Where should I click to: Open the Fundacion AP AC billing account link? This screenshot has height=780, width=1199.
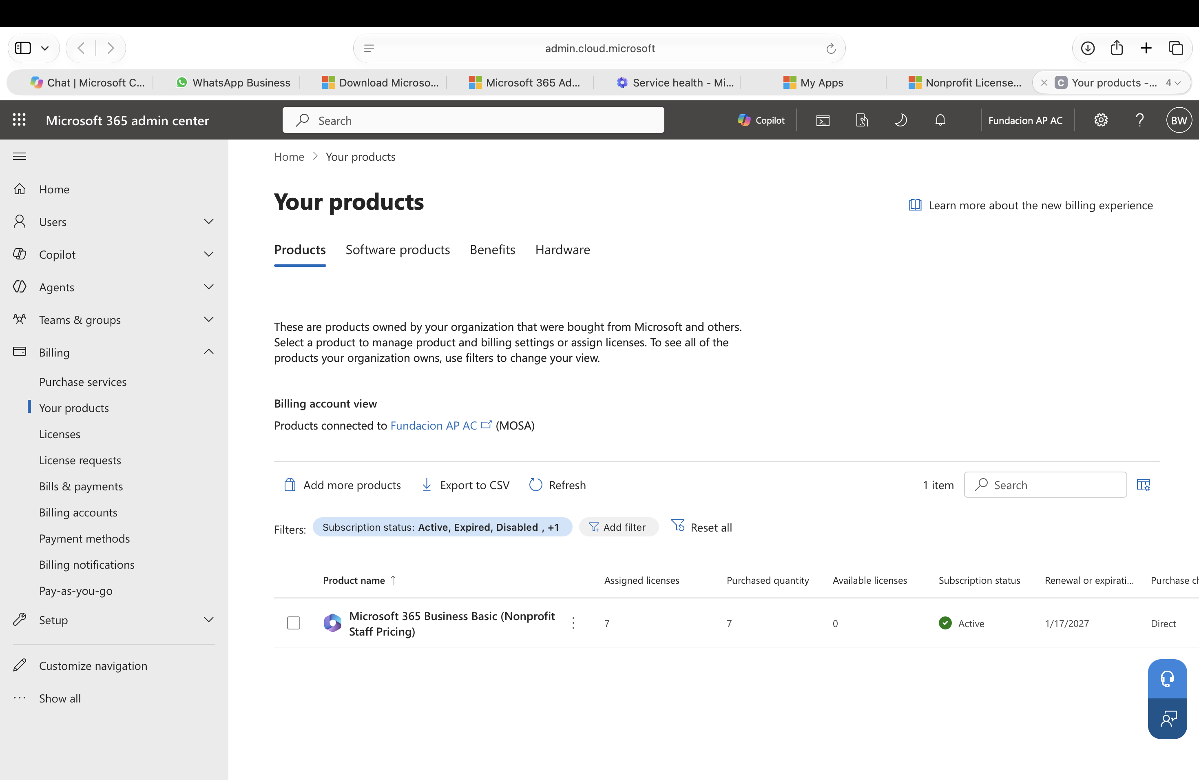(x=440, y=426)
